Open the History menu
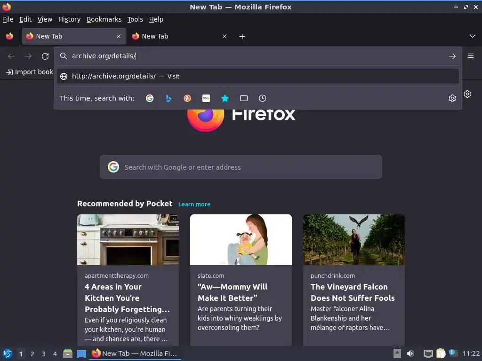Screen dimensions: 482x361 point(70,19)
